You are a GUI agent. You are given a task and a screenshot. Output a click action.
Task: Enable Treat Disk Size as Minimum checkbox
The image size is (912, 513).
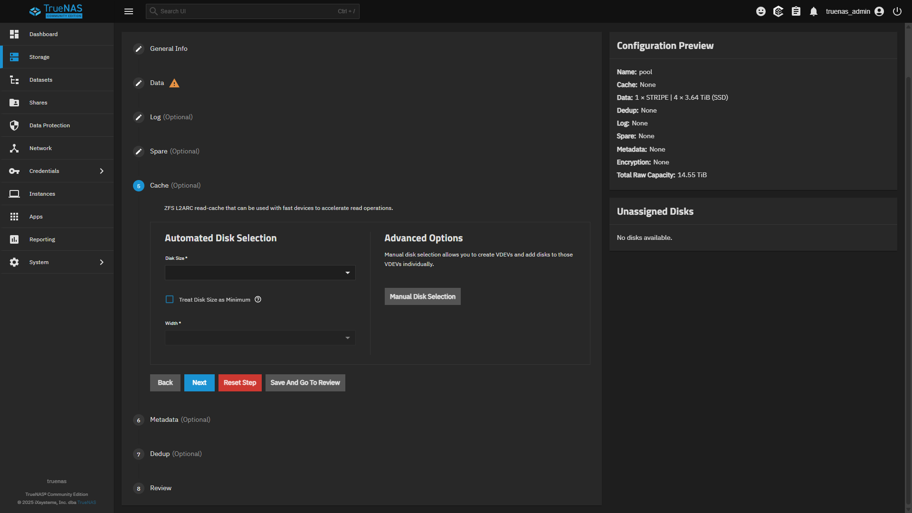[170, 299]
